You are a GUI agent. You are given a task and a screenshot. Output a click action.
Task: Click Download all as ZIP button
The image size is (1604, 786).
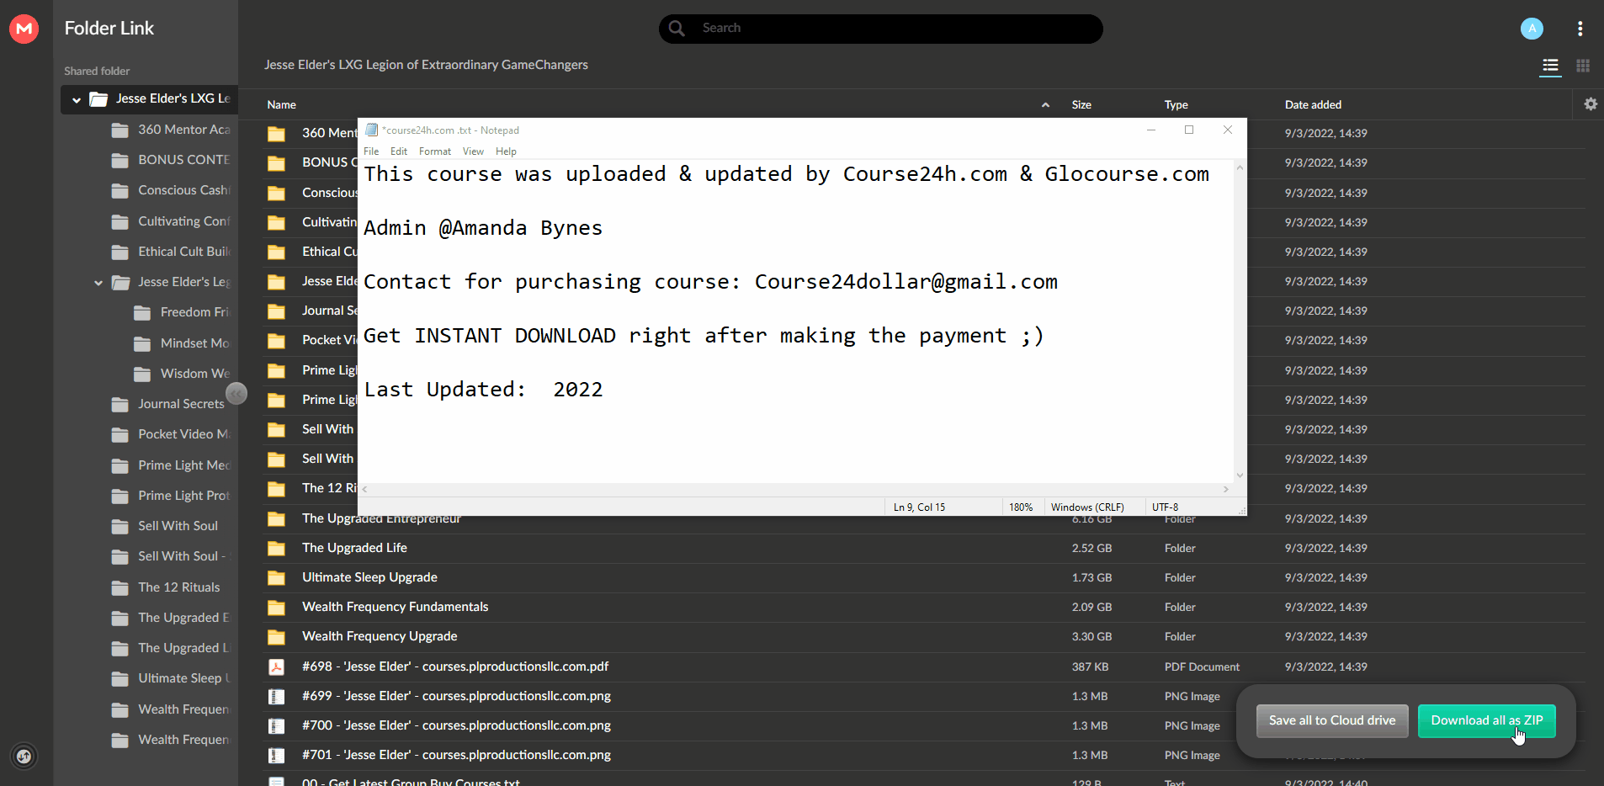(x=1486, y=720)
